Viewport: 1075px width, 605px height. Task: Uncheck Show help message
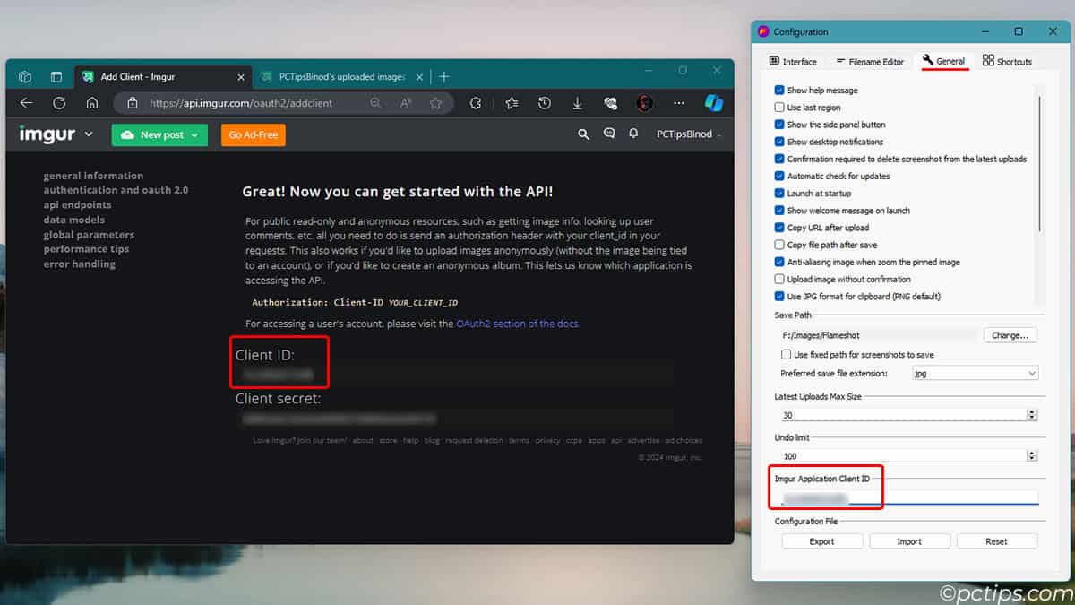[779, 90]
